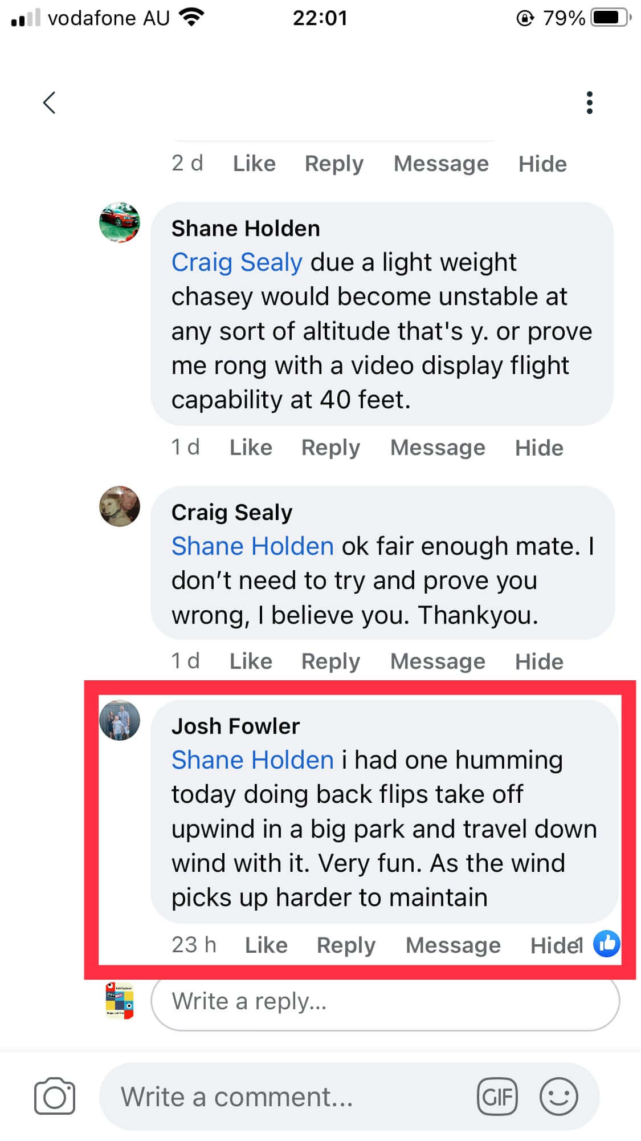Reply to Craig Sealy's comment
This screenshot has height=1141, width=641.
click(x=330, y=661)
